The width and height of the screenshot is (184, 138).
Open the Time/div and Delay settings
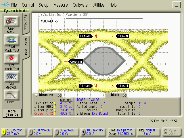click(120, 132)
